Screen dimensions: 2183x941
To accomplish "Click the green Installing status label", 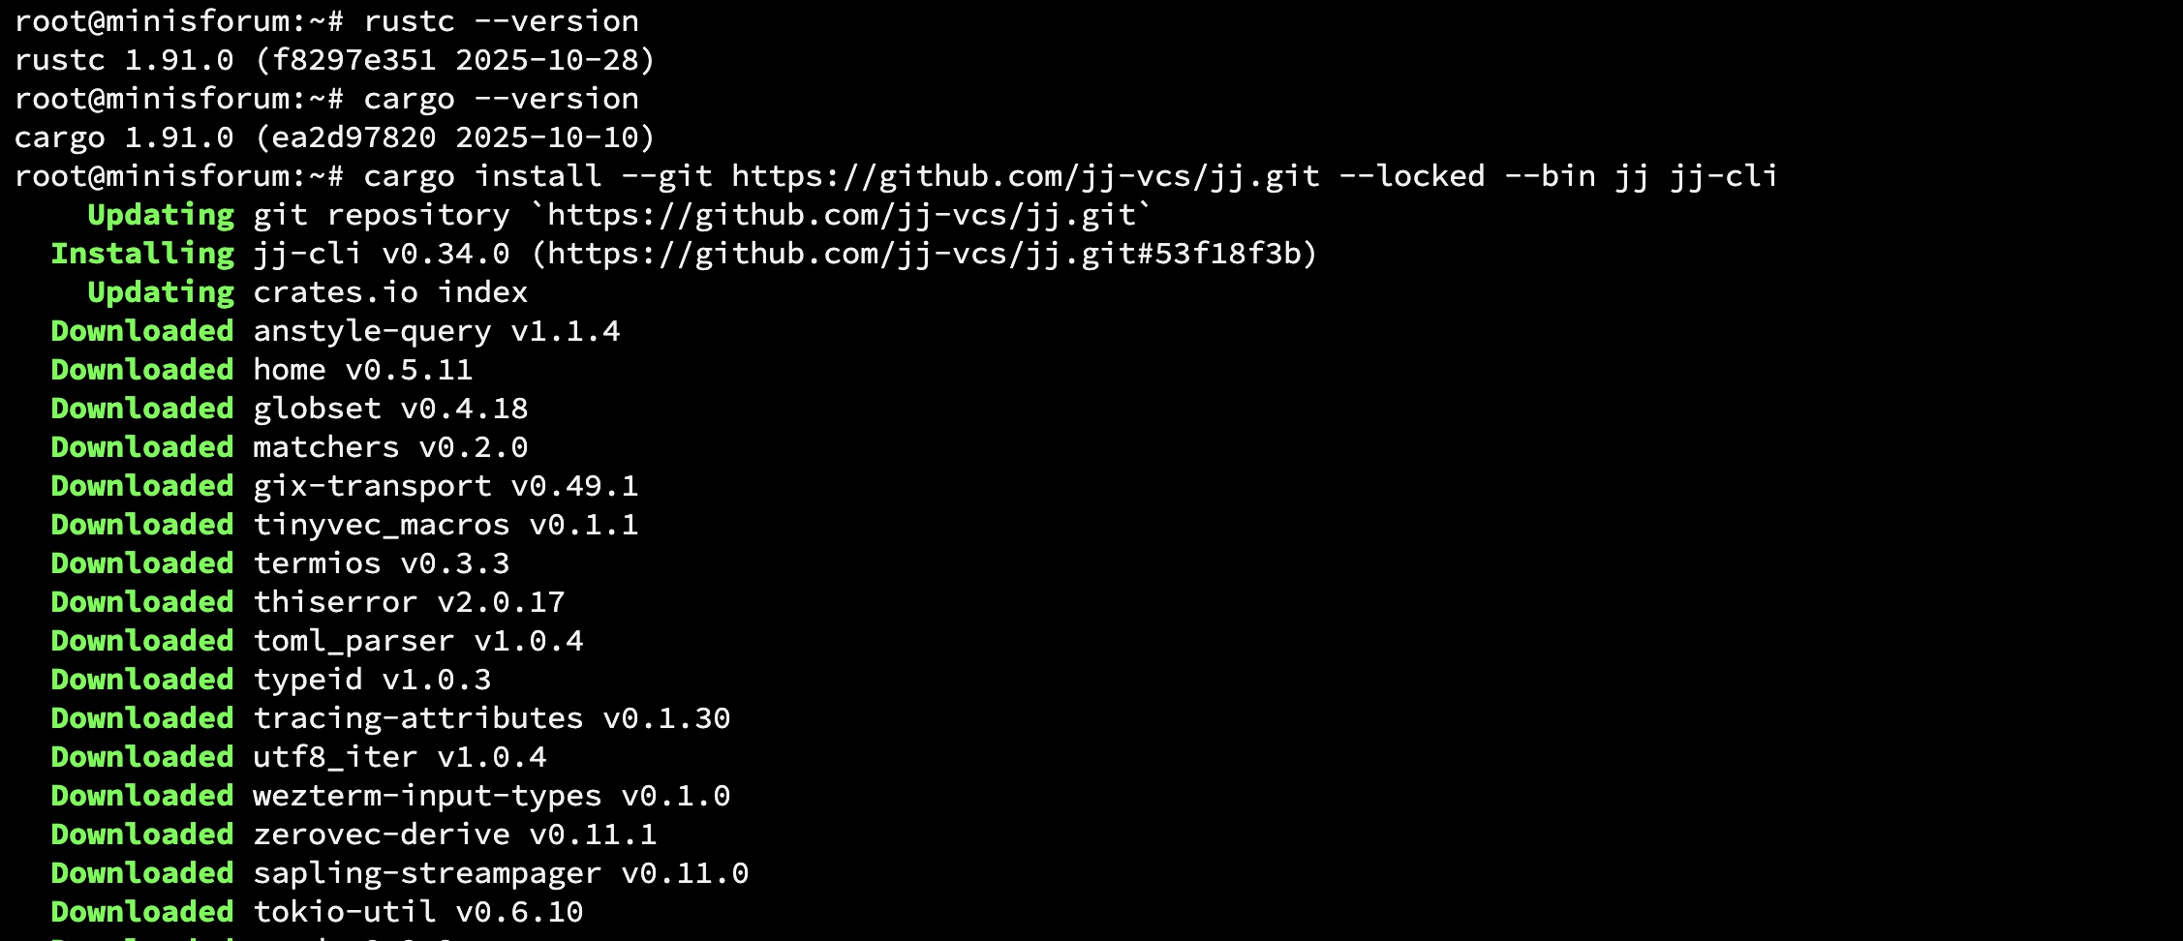I will (x=142, y=254).
